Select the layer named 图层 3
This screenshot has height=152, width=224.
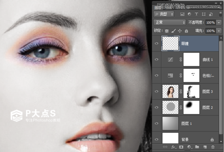pyautogui.click(x=207, y=91)
